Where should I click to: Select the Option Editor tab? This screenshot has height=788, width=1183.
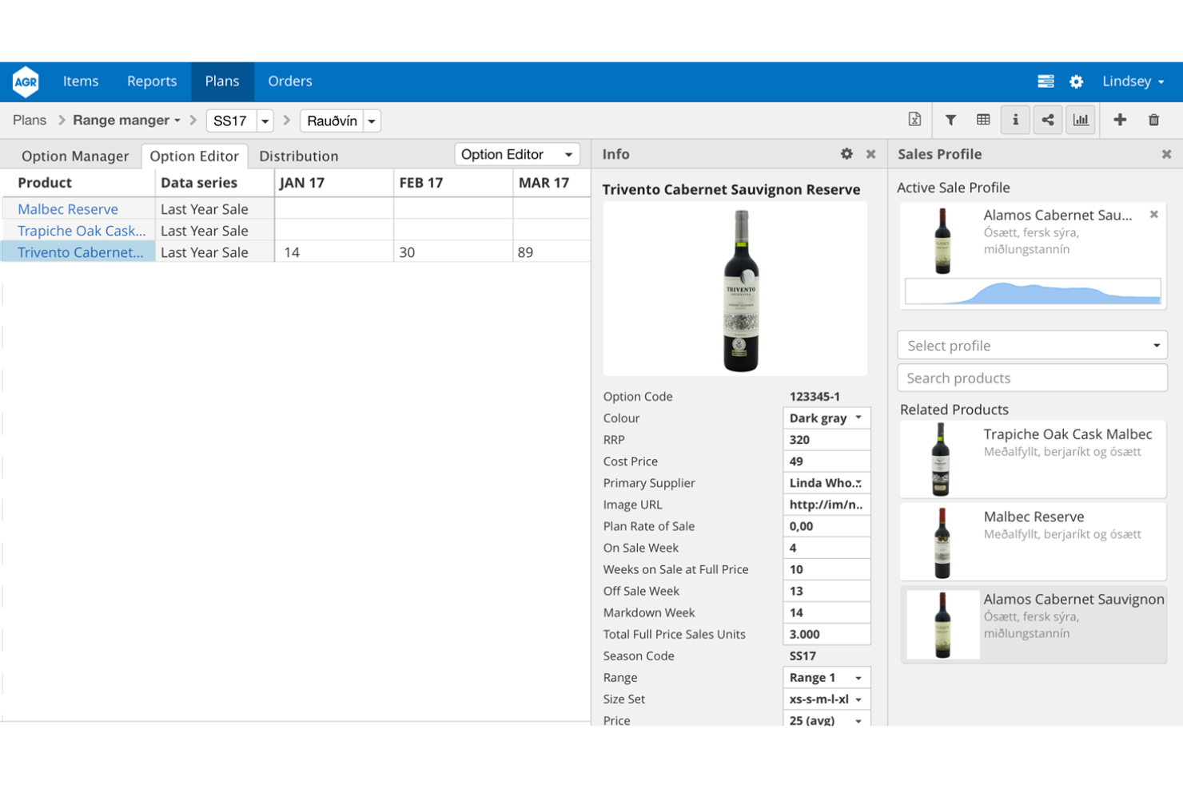194,156
